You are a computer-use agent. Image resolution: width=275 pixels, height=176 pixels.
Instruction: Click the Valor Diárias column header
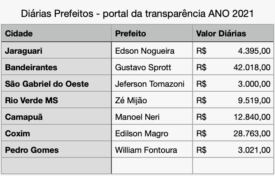233,33
